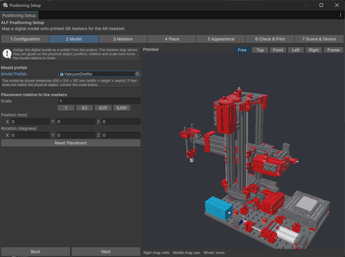The height and width of the screenshot is (257, 345).
Task: Set scale preset to 0,001
Action: [122, 108]
